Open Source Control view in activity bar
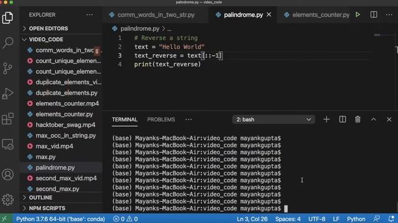This screenshot has height=223, width=398. 7,68
